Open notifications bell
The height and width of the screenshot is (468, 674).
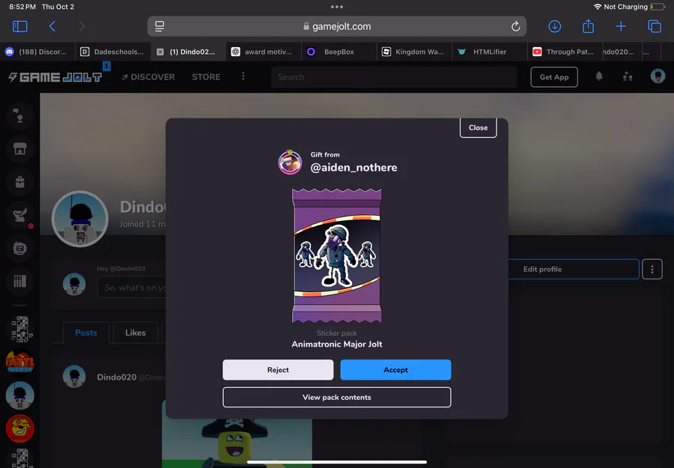tap(599, 76)
